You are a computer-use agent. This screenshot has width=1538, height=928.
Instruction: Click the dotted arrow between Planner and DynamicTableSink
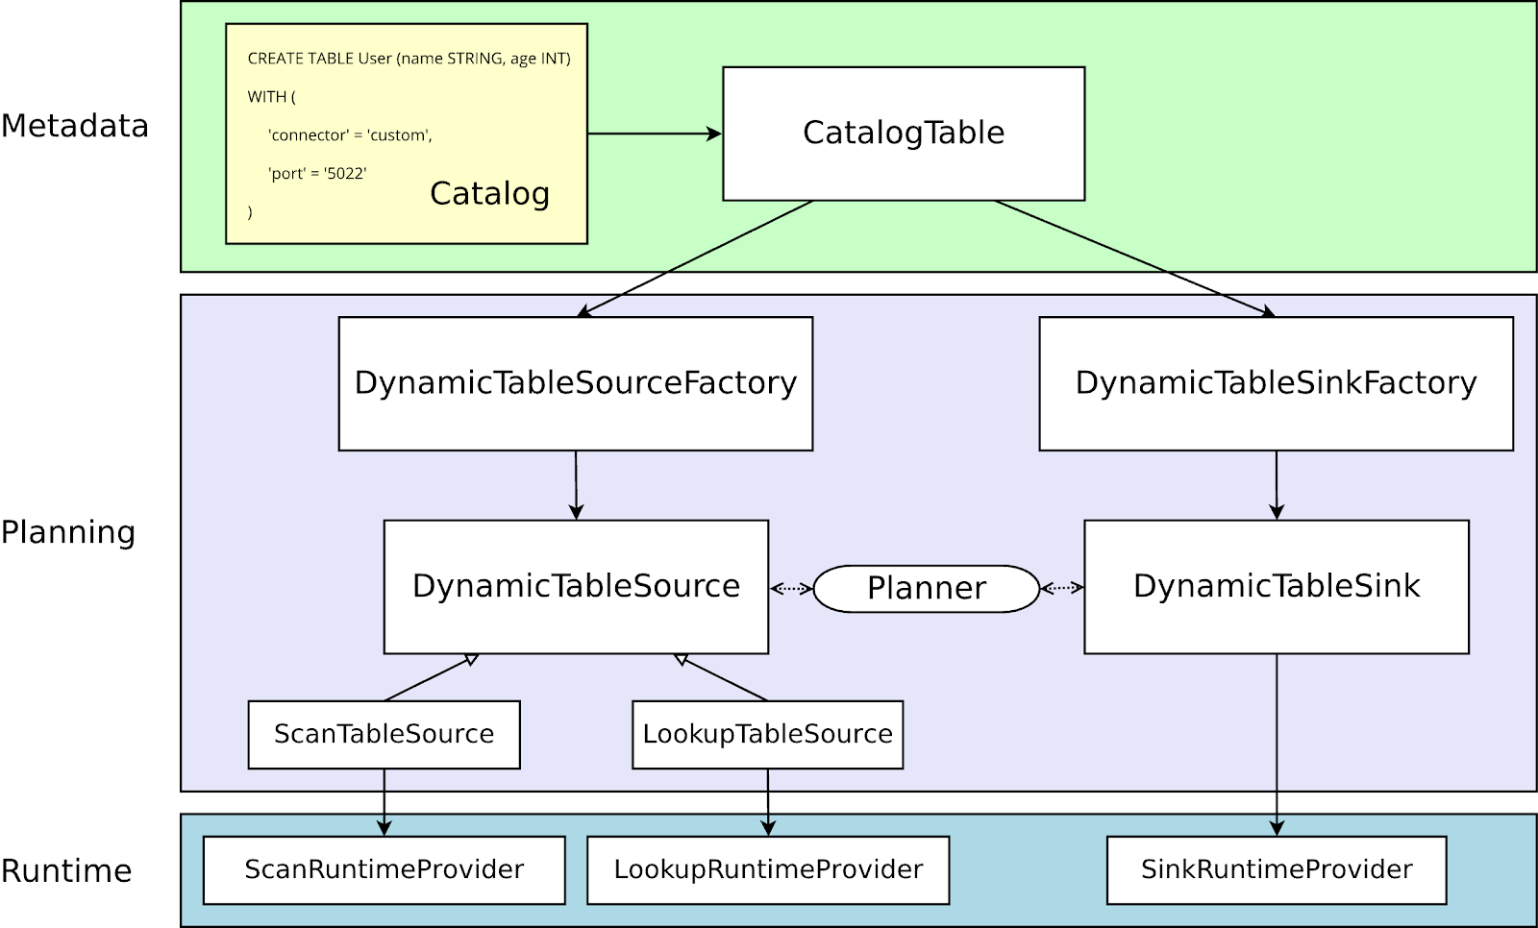point(1060,588)
